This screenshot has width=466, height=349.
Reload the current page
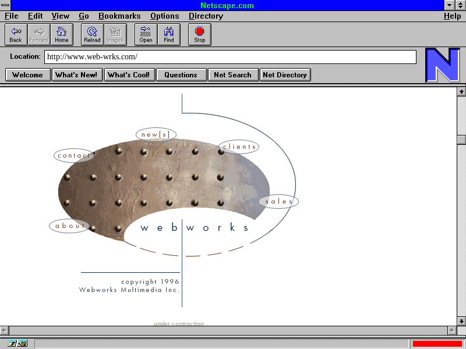point(92,34)
